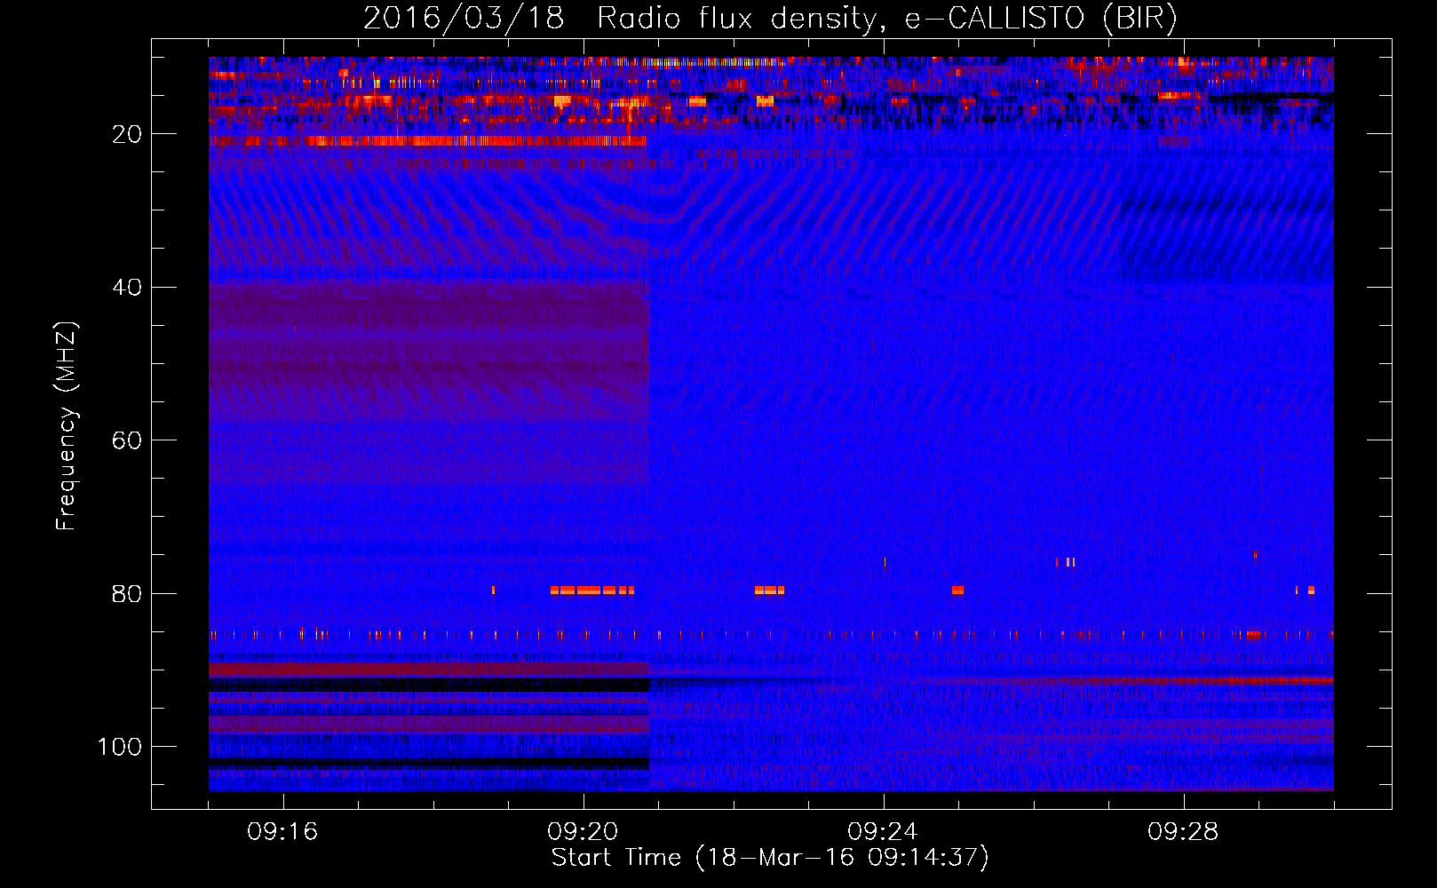Click the 09:24 time tick label

883,832
